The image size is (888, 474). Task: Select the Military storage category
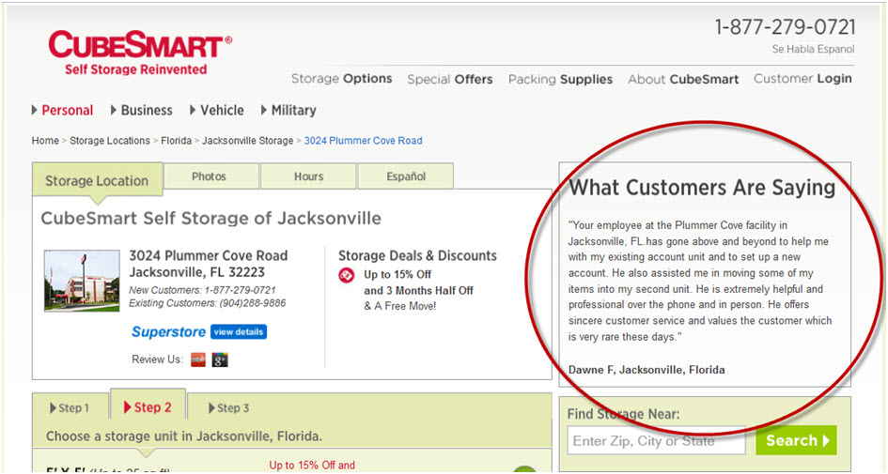(288, 111)
